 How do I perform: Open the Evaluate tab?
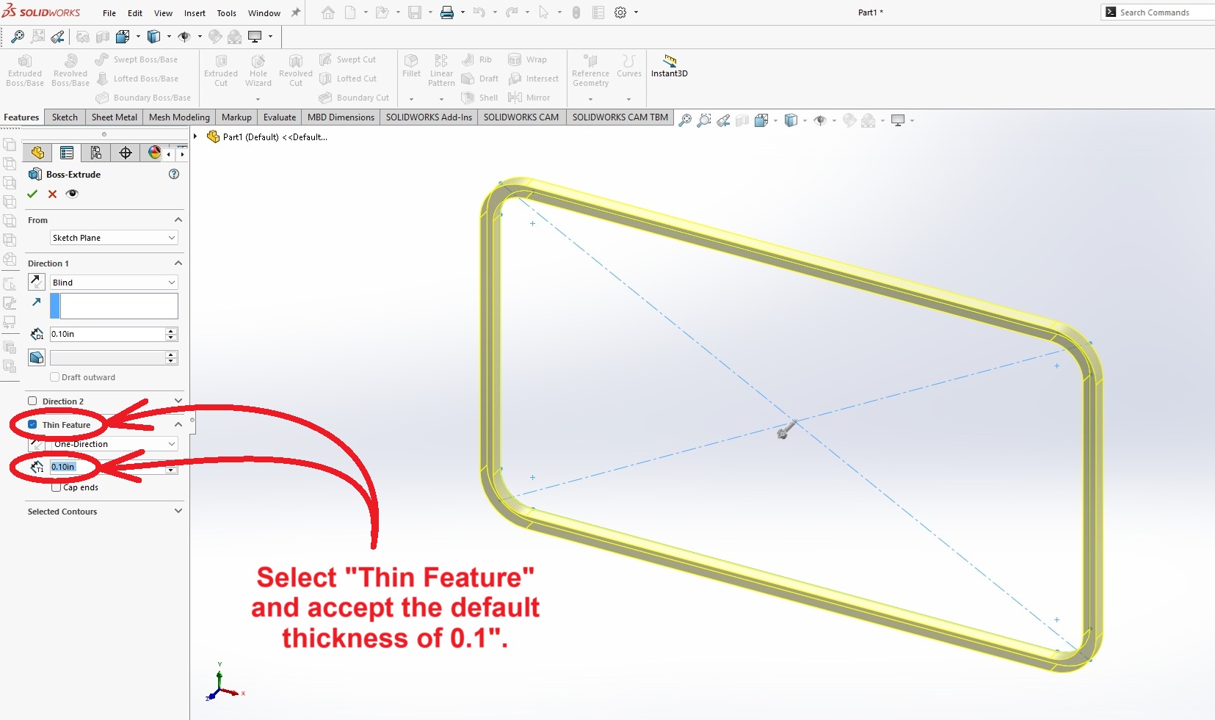(x=280, y=117)
